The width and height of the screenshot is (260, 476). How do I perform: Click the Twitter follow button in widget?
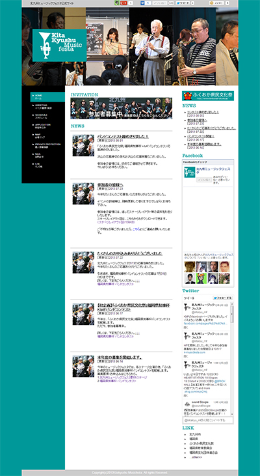pos(222,298)
